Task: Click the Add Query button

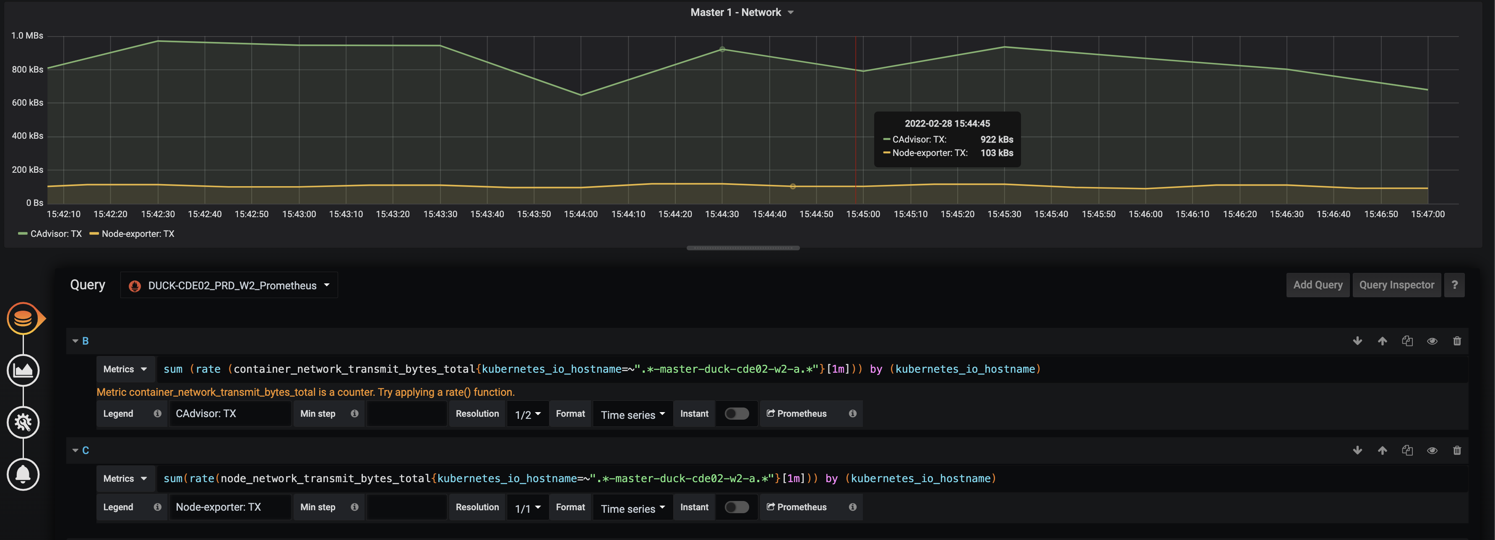Action: (x=1318, y=285)
